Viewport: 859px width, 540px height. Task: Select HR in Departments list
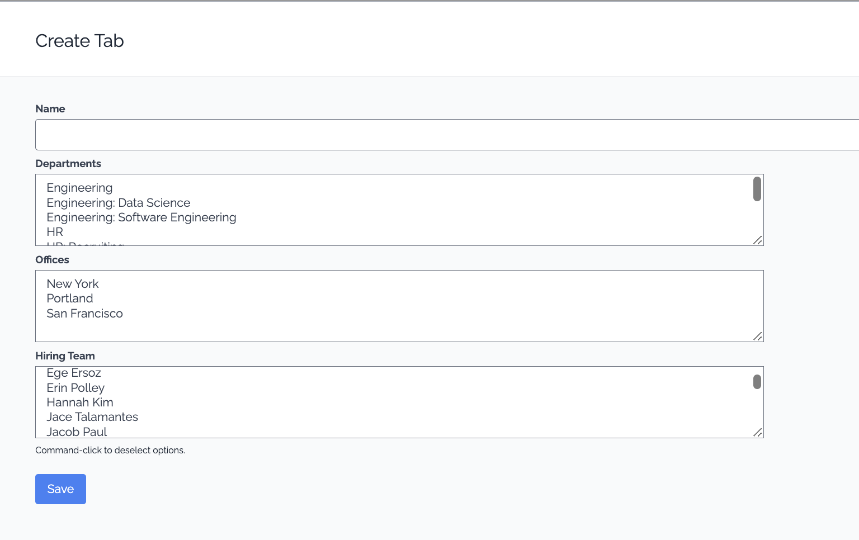click(55, 232)
